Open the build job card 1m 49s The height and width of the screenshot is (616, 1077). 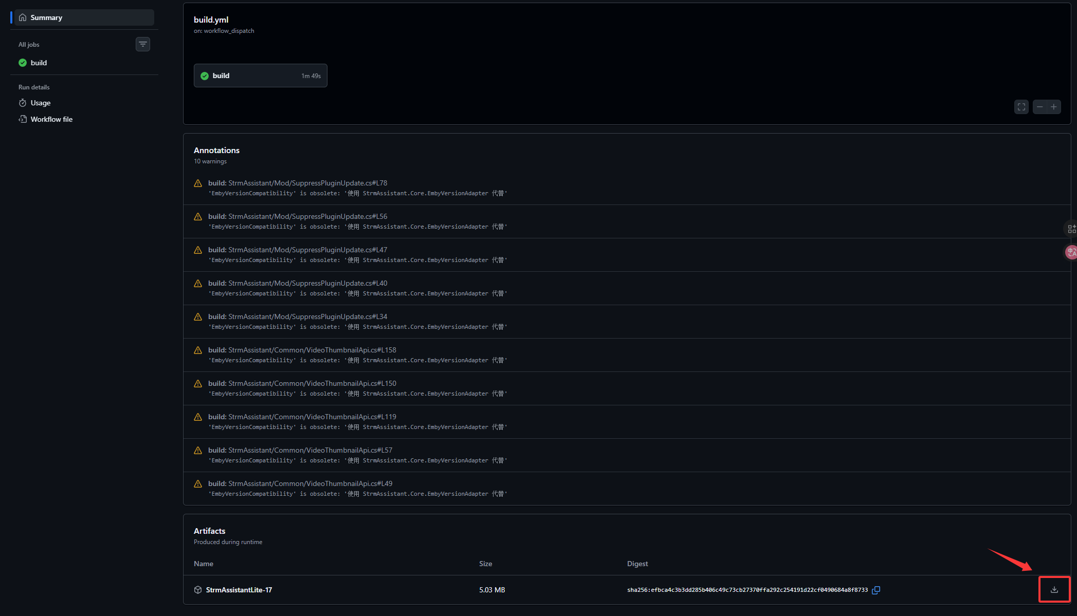coord(260,76)
